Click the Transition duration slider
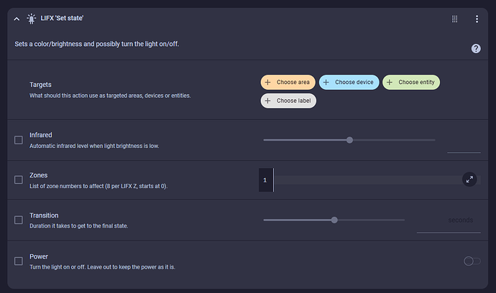Image resolution: width=496 pixels, height=293 pixels. 334,220
